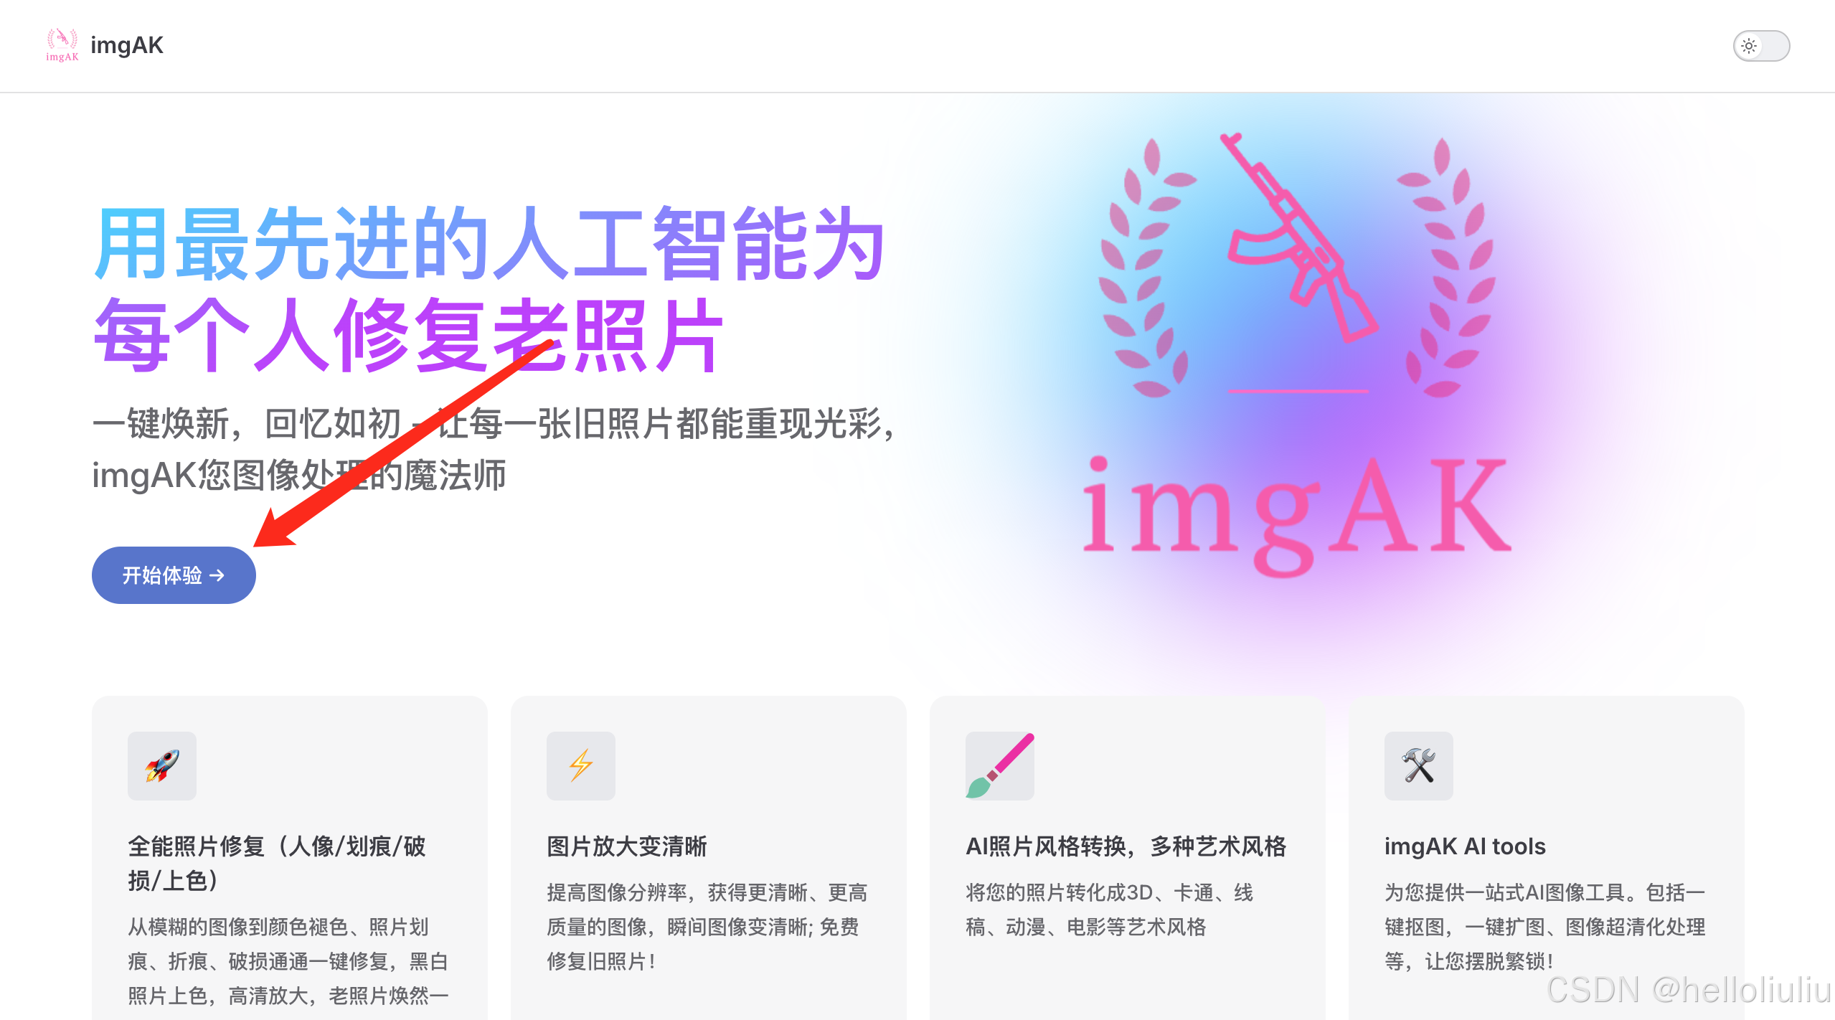Click the imgAK logo icon in header
1835x1020 pixels.
(62, 45)
